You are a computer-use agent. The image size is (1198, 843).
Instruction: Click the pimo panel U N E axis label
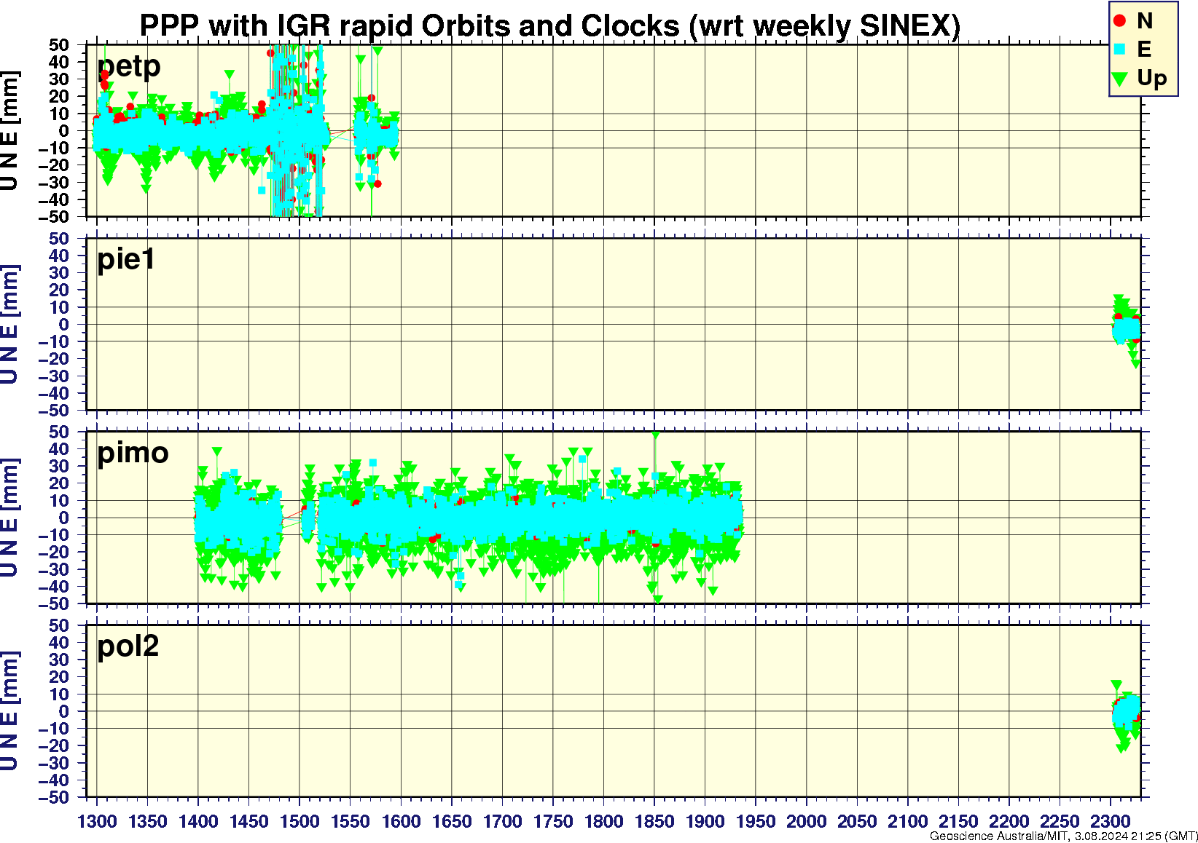coord(9,518)
